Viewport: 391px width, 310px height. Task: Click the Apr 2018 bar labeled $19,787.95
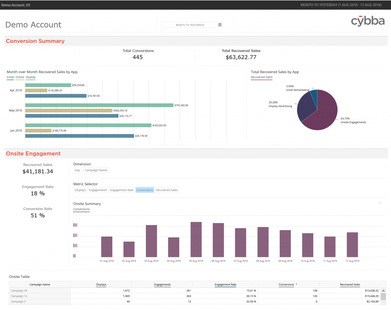point(56,96)
